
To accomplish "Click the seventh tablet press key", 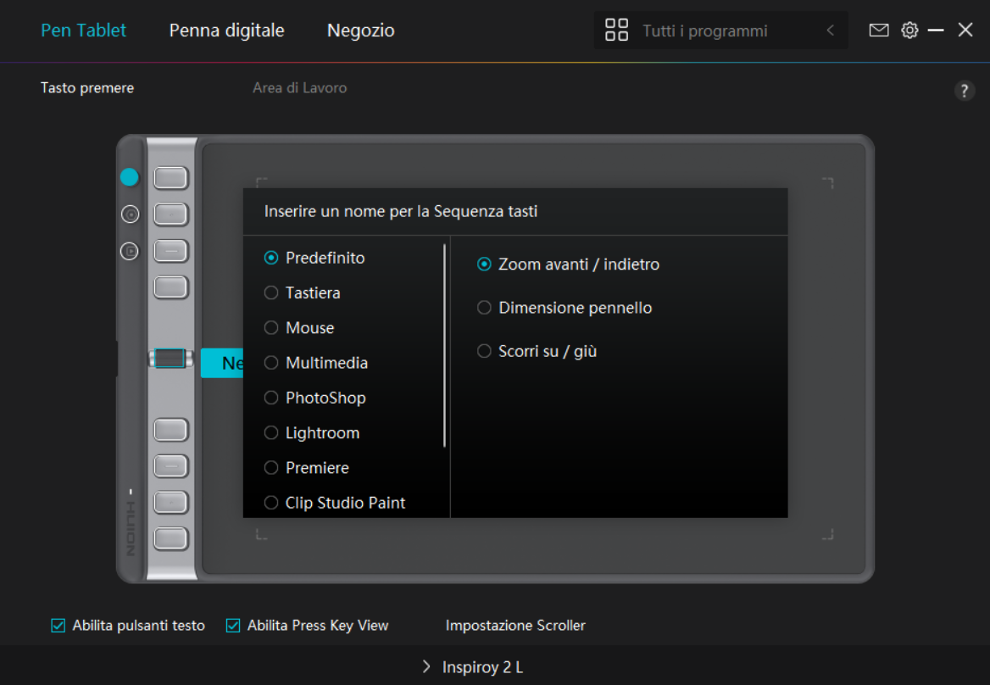I will click(171, 503).
